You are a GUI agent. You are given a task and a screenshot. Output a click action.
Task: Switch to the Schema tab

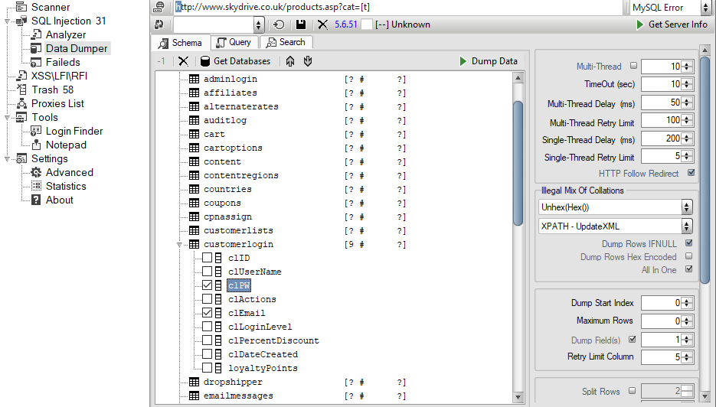click(181, 43)
